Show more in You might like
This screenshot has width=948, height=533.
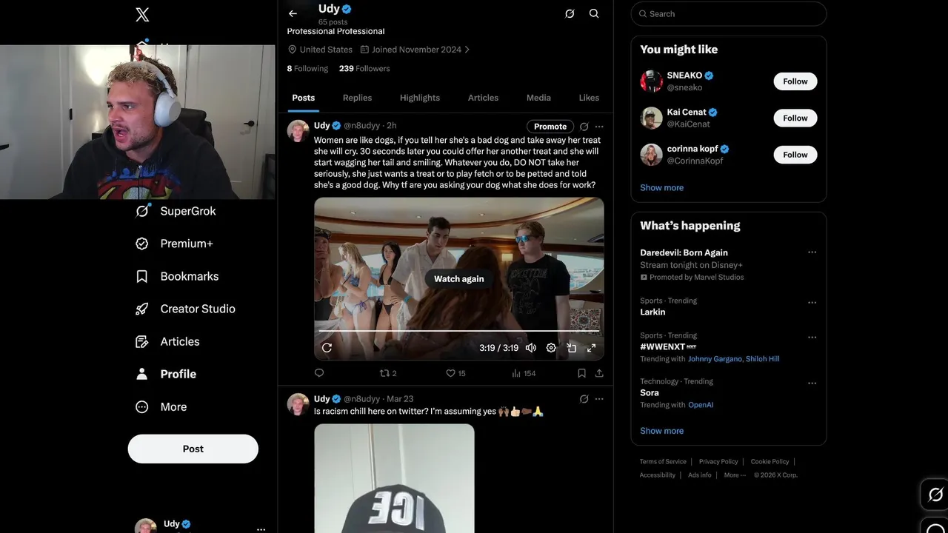(x=661, y=187)
